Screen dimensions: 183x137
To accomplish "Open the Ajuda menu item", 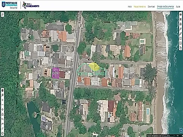I will [178, 7].
